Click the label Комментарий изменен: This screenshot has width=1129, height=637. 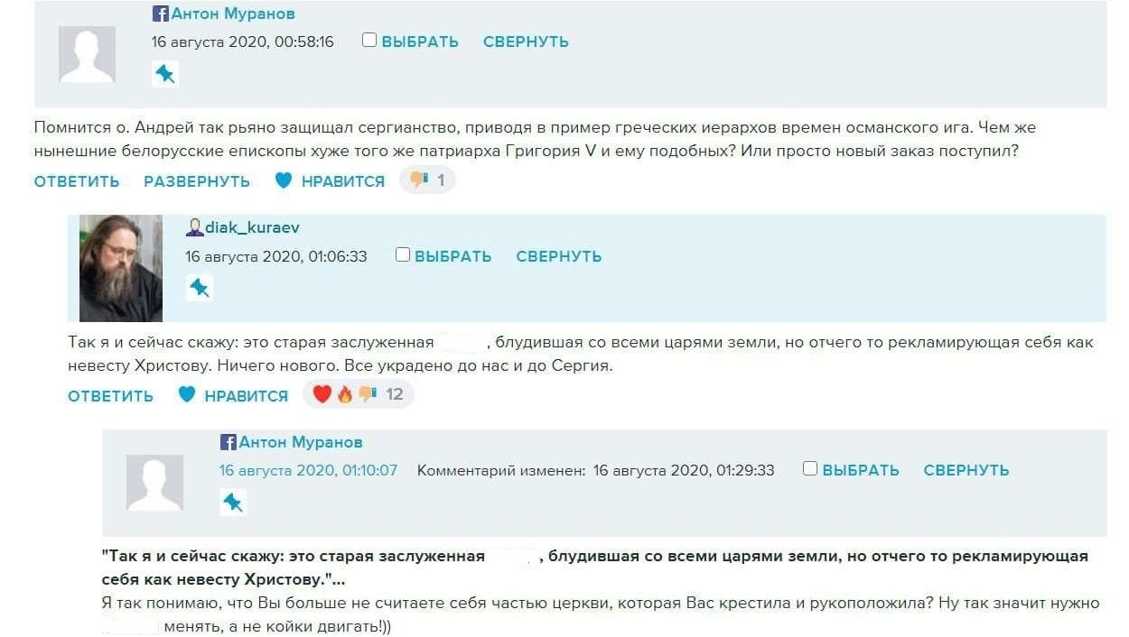coord(501,470)
